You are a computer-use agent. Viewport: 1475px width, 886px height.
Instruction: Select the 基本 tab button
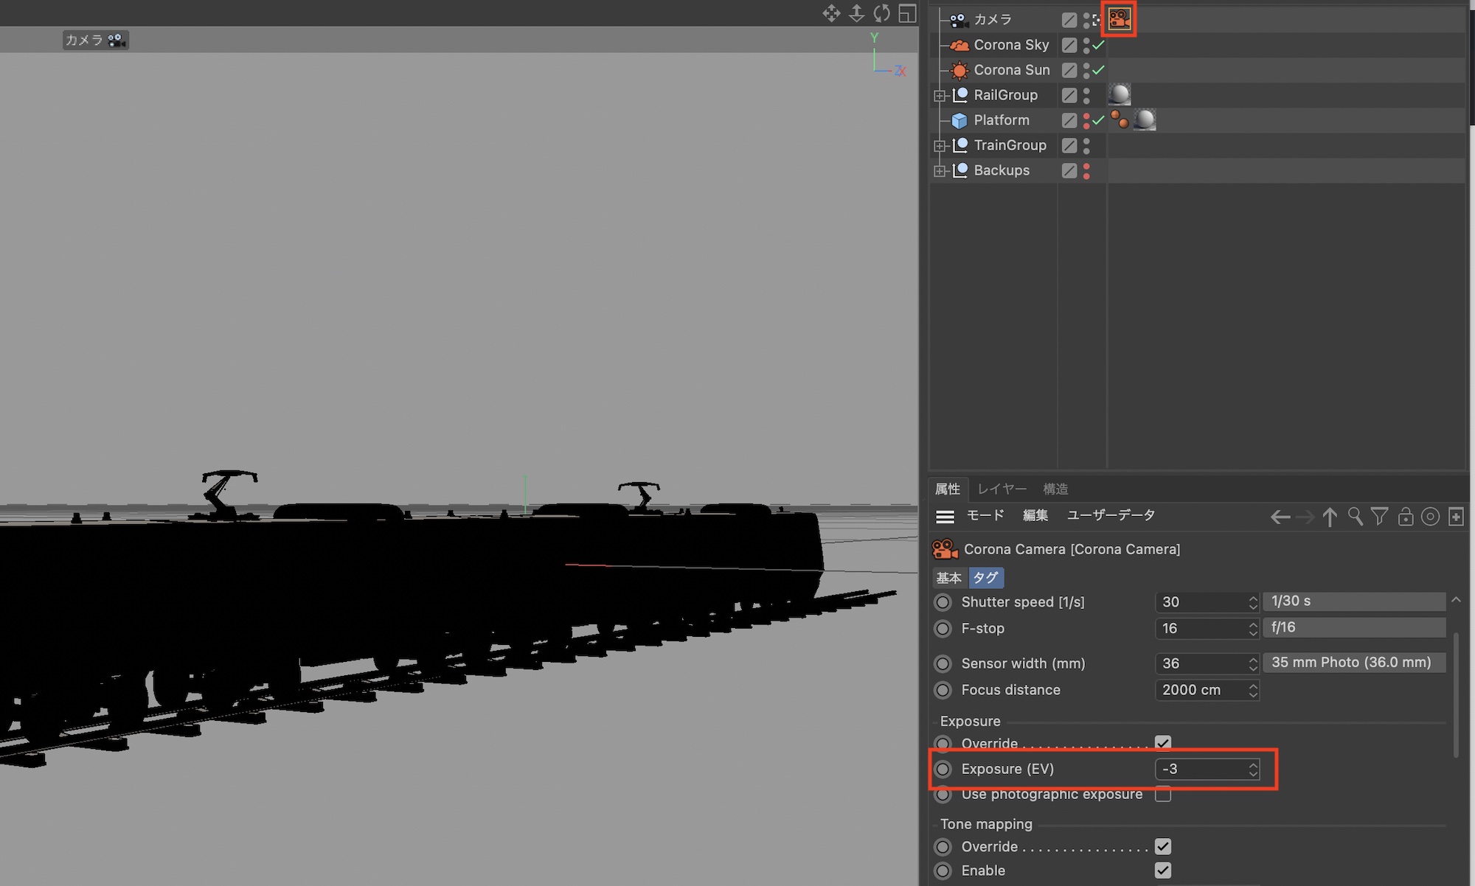point(948,578)
